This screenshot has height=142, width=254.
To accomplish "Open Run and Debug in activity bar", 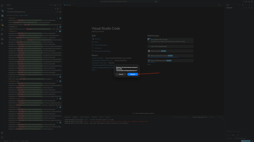I will pyautogui.click(x=2, y=20).
